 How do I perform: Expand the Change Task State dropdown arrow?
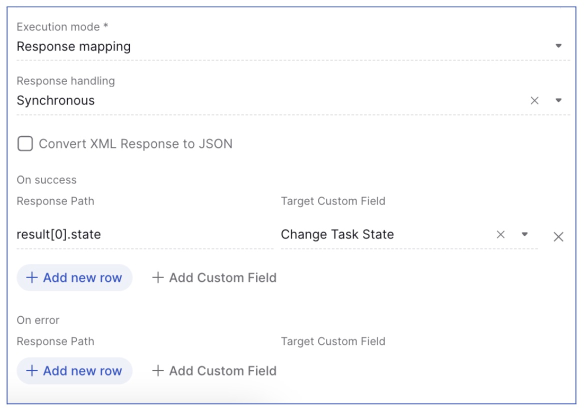(524, 234)
